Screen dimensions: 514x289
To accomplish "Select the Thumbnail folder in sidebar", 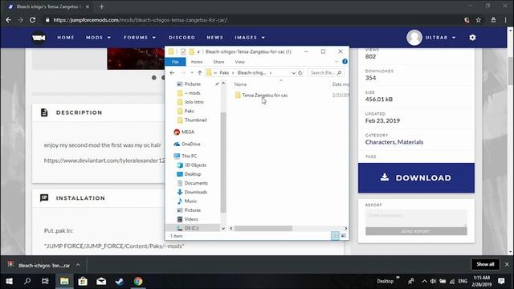I will point(195,120).
